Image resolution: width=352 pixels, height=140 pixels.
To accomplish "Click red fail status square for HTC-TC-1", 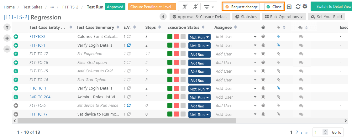I will [x=176, y=88].
